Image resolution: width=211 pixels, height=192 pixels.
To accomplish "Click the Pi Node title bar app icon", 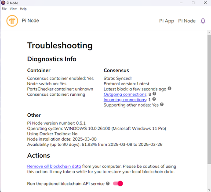I will point(3,3).
